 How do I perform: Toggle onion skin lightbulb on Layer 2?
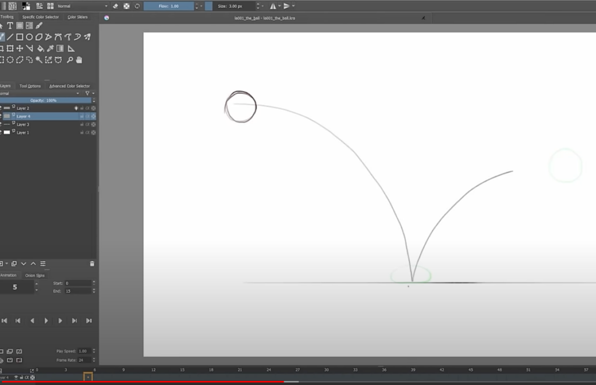[76, 108]
